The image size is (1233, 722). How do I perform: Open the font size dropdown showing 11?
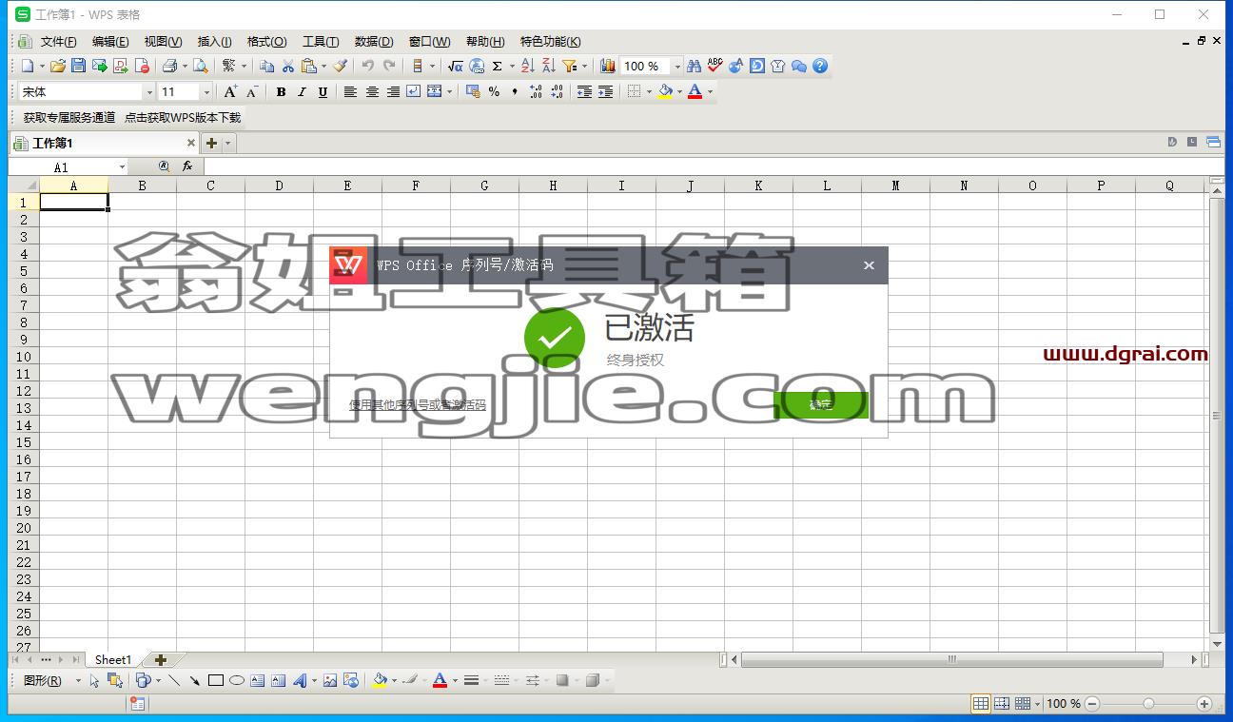206,92
